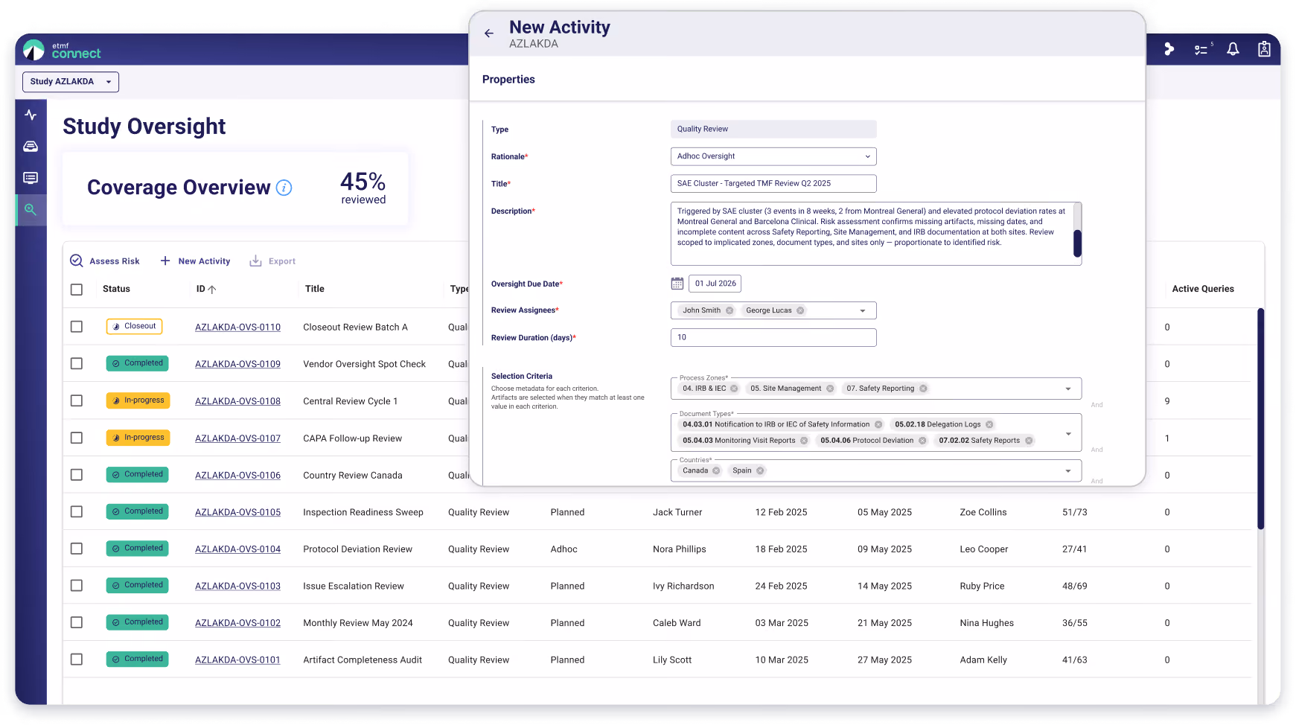This screenshot has width=1296, height=725.
Task: Open the AZLAKDA-OVS-0103 link
Action: [237, 587]
